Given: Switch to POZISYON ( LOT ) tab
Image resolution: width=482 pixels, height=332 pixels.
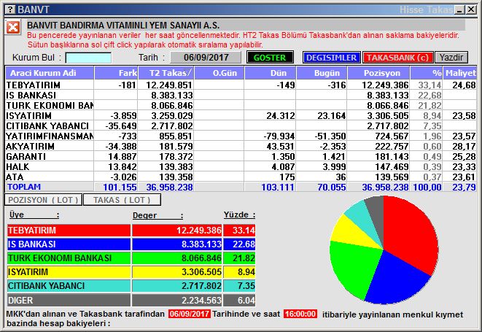Looking at the screenshot, I should pos(43,200).
